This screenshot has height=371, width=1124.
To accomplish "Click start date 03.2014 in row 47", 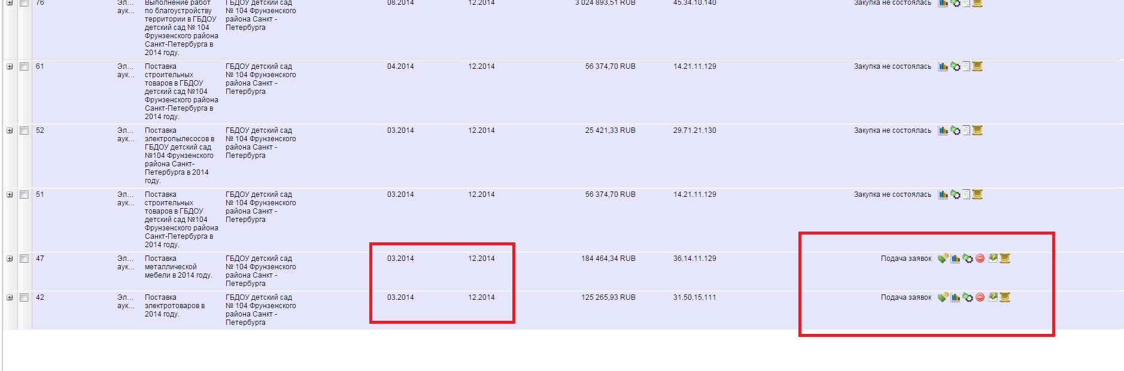I will (x=400, y=259).
